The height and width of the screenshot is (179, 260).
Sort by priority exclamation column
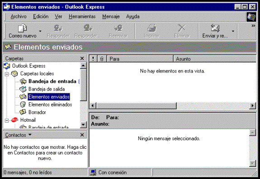93,59
